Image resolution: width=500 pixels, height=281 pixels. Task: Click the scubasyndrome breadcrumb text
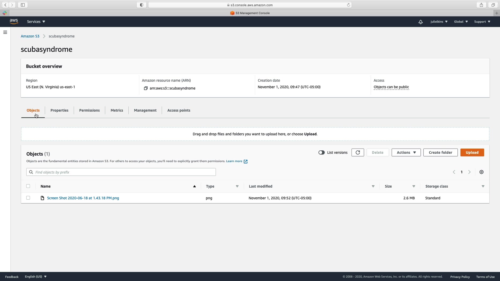point(62,36)
